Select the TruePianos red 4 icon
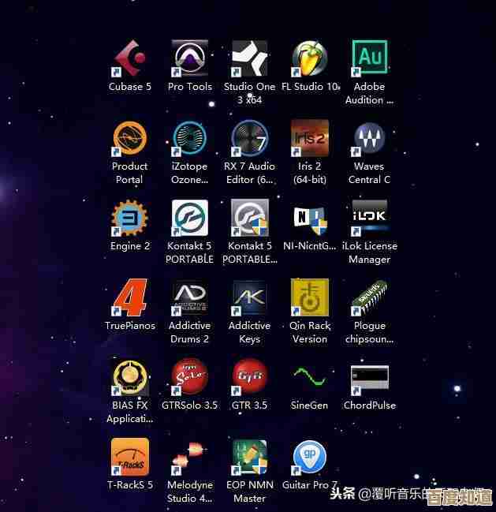496x512 pixels. [130, 297]
